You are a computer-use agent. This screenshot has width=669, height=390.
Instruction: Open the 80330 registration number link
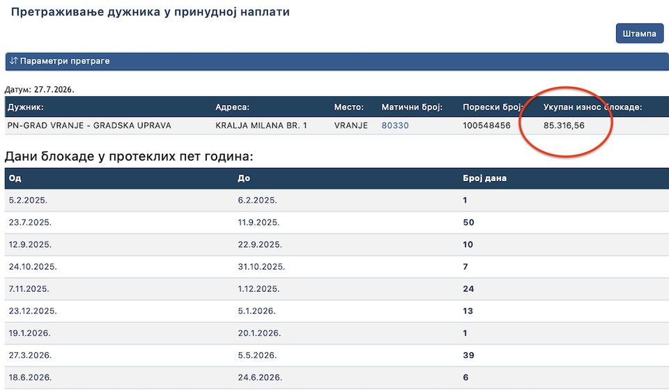[x=394, y=125]
